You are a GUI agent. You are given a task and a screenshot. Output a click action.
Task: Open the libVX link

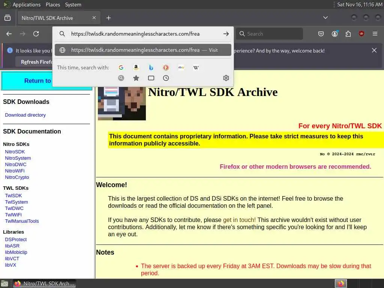pyautogui.click(x=10, y=265)
